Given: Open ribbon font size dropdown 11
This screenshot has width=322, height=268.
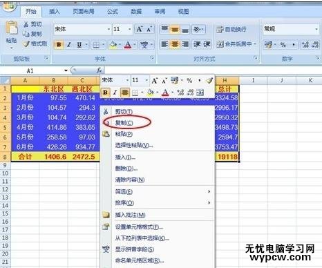Looking at the screenshot, I should click(129, 29).
